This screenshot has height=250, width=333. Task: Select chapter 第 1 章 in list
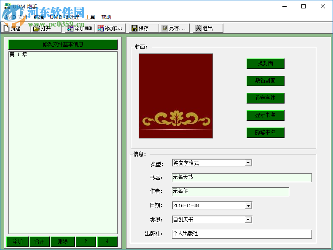18,54
